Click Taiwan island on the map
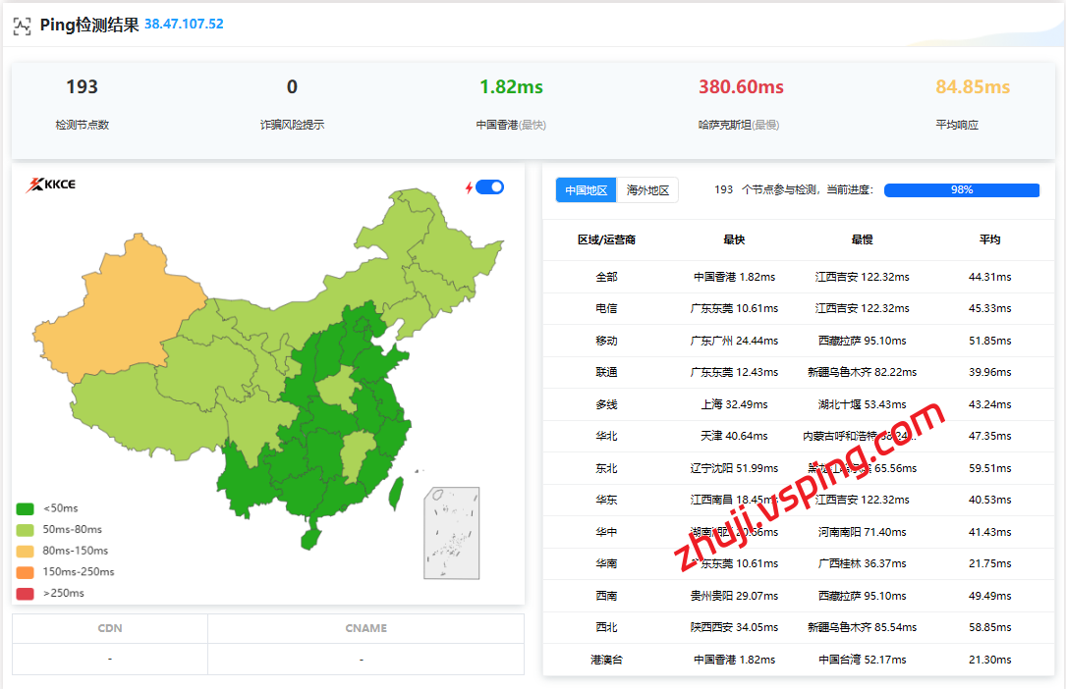Image resolution: width=1066 pixels, height=689 pixels. (x=396, y=493)
